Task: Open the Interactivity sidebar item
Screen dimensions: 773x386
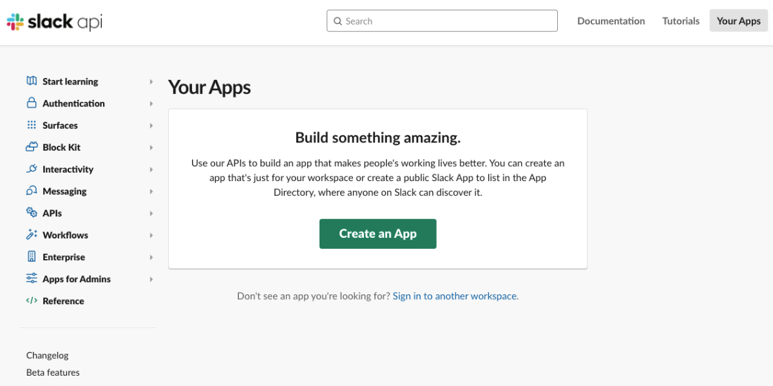Action: (68, 169)
